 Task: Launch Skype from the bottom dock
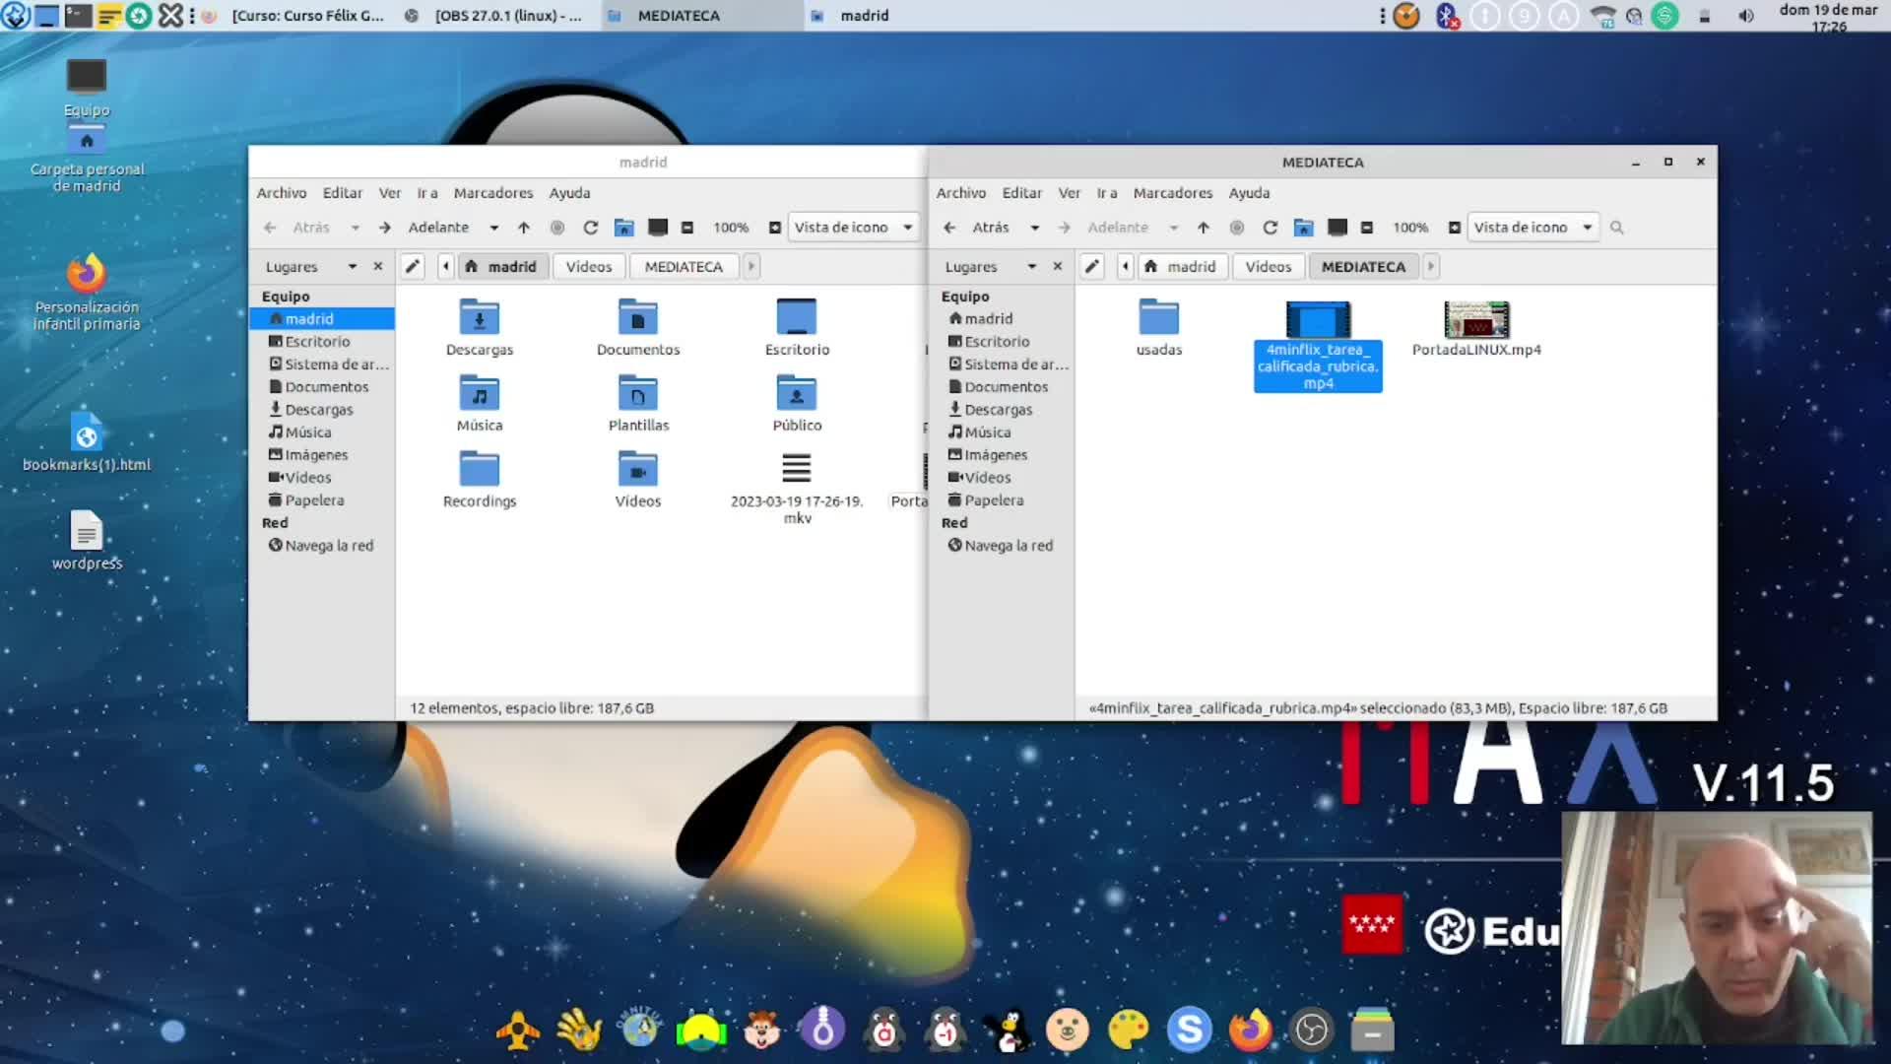1189,1030
